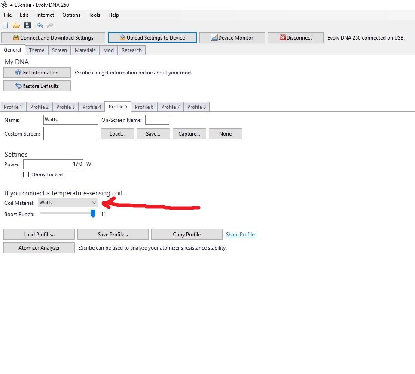Select the General tab

tap(12, 50)
